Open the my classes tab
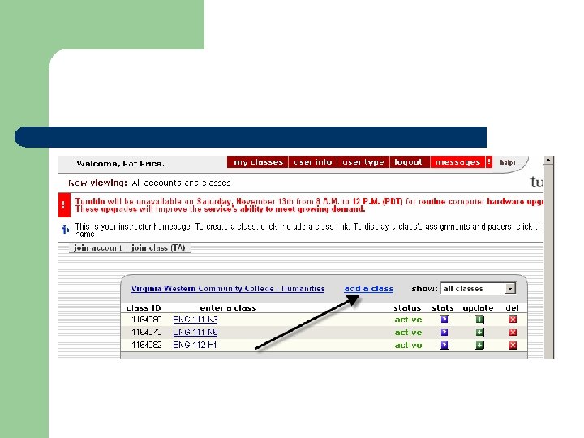 pyautogui.click(x=258, y=162)
